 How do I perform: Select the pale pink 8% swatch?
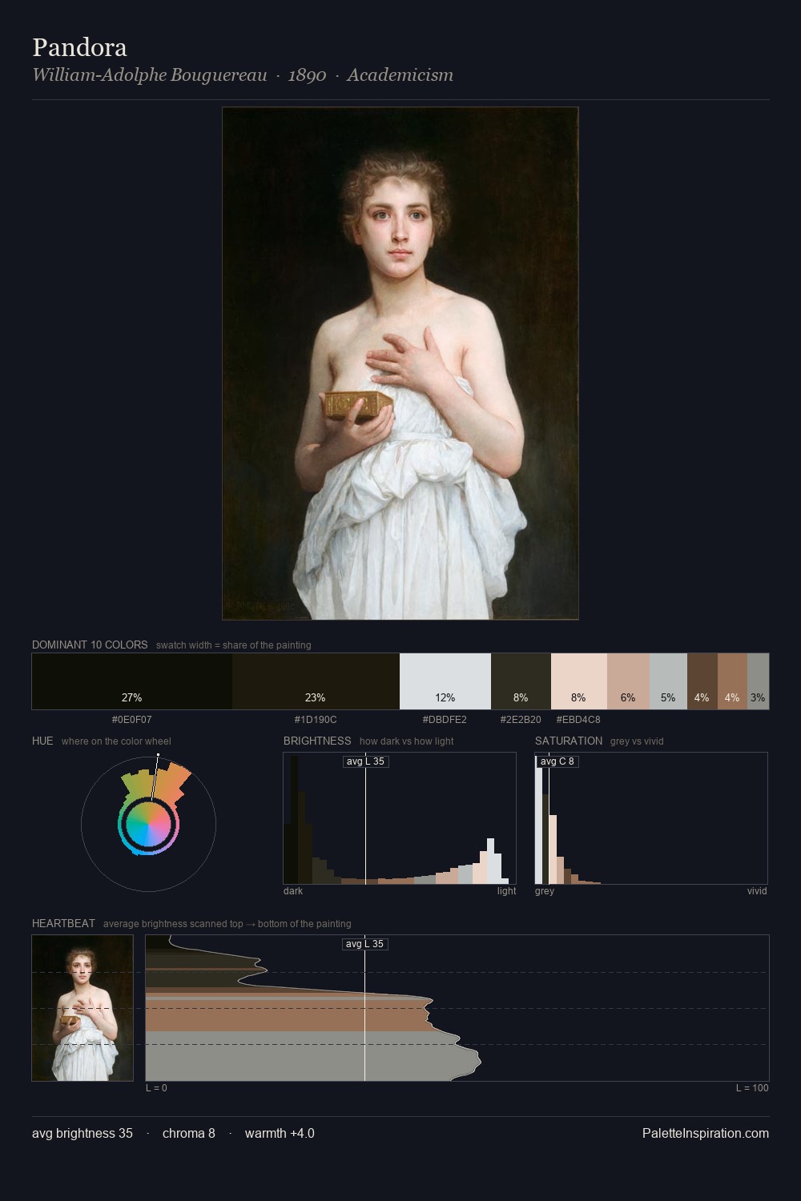coord(579,681)
